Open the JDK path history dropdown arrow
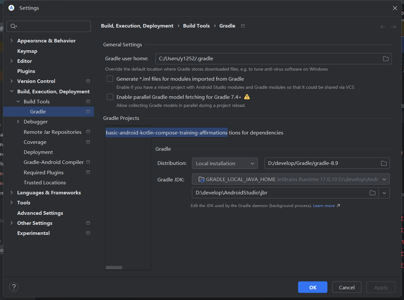The height and width of the screenshot is (300, 404). coord(384,193)
